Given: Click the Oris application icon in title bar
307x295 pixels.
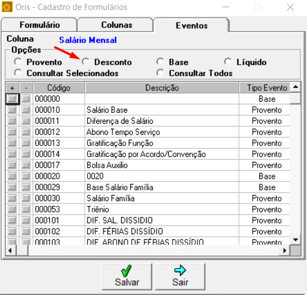Looking at the screenshot, I should [7, 7].
